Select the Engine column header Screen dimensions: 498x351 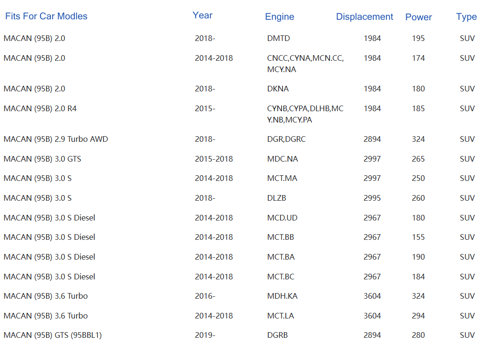(280, 16)
